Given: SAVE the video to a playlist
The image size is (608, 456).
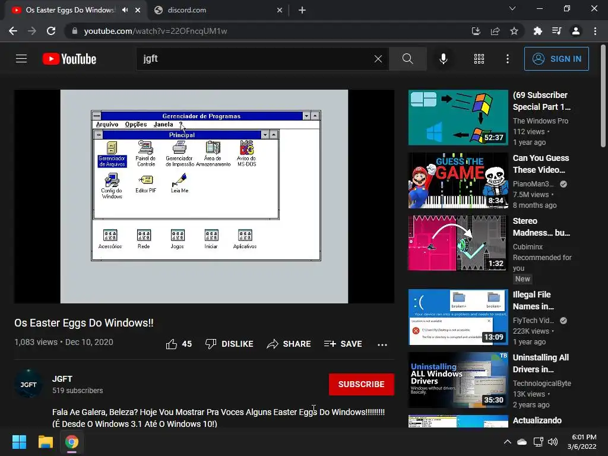Looking at the screenshot, I should [343, 344].
